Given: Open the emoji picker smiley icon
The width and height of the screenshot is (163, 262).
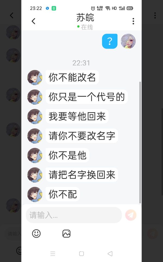Looking at the screenshot, I should (x=36, y=233).
